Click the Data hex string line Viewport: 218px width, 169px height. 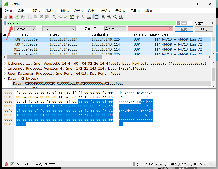[112, 83]
